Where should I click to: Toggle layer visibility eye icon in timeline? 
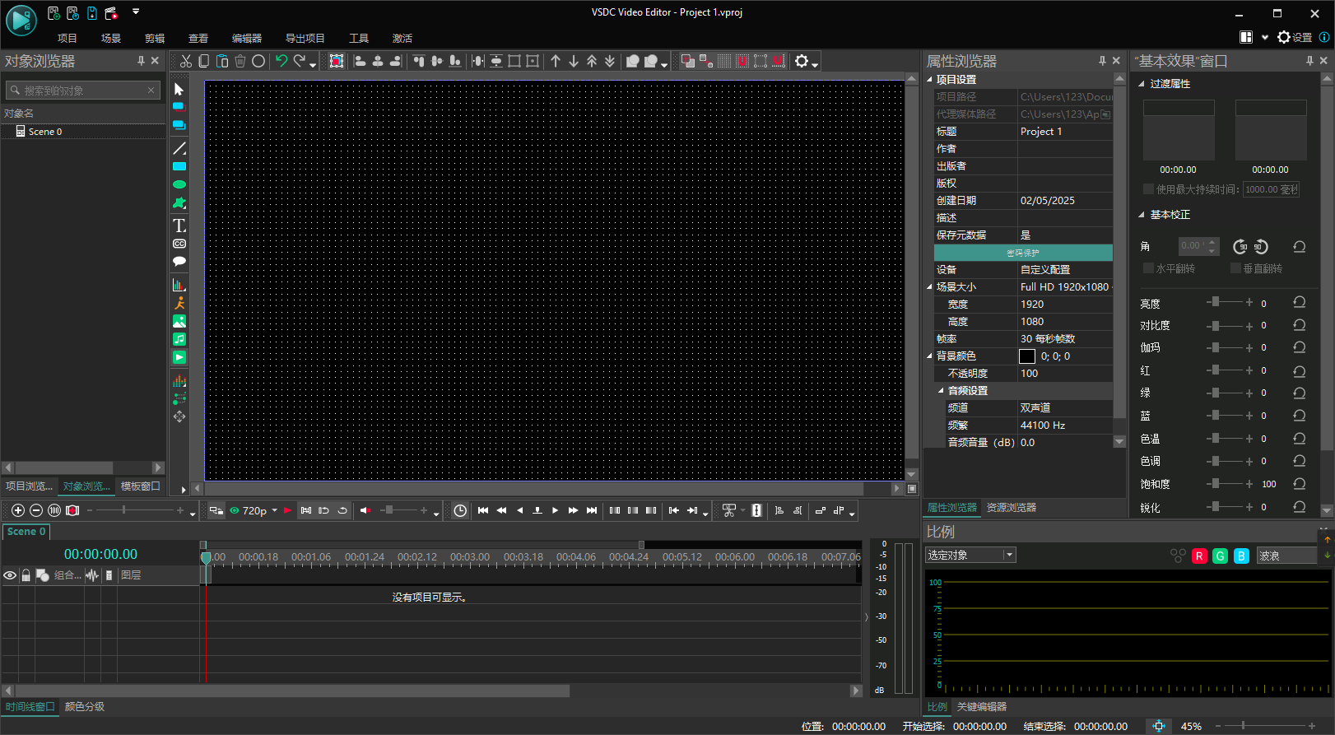pos(10,575)
